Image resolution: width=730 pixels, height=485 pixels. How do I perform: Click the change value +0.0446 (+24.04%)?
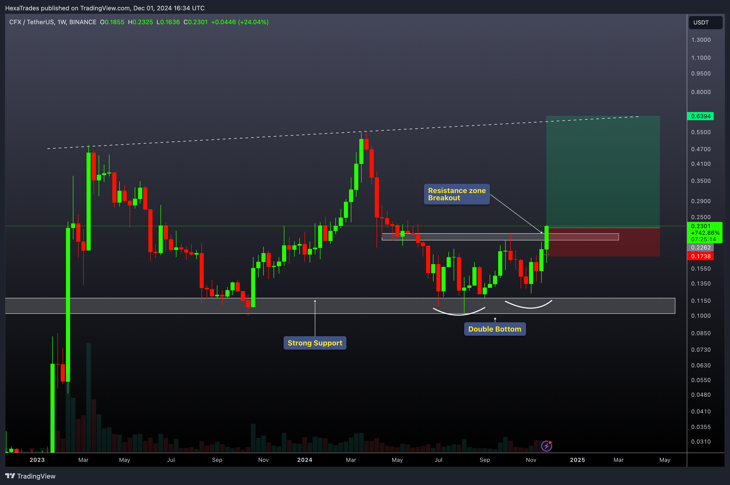240,22
